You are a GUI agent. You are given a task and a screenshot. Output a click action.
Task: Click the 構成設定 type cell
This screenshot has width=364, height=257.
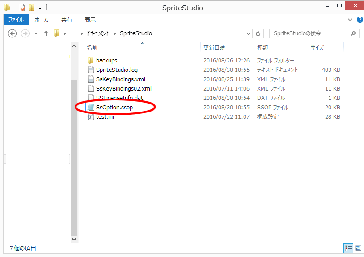[268, 117]
